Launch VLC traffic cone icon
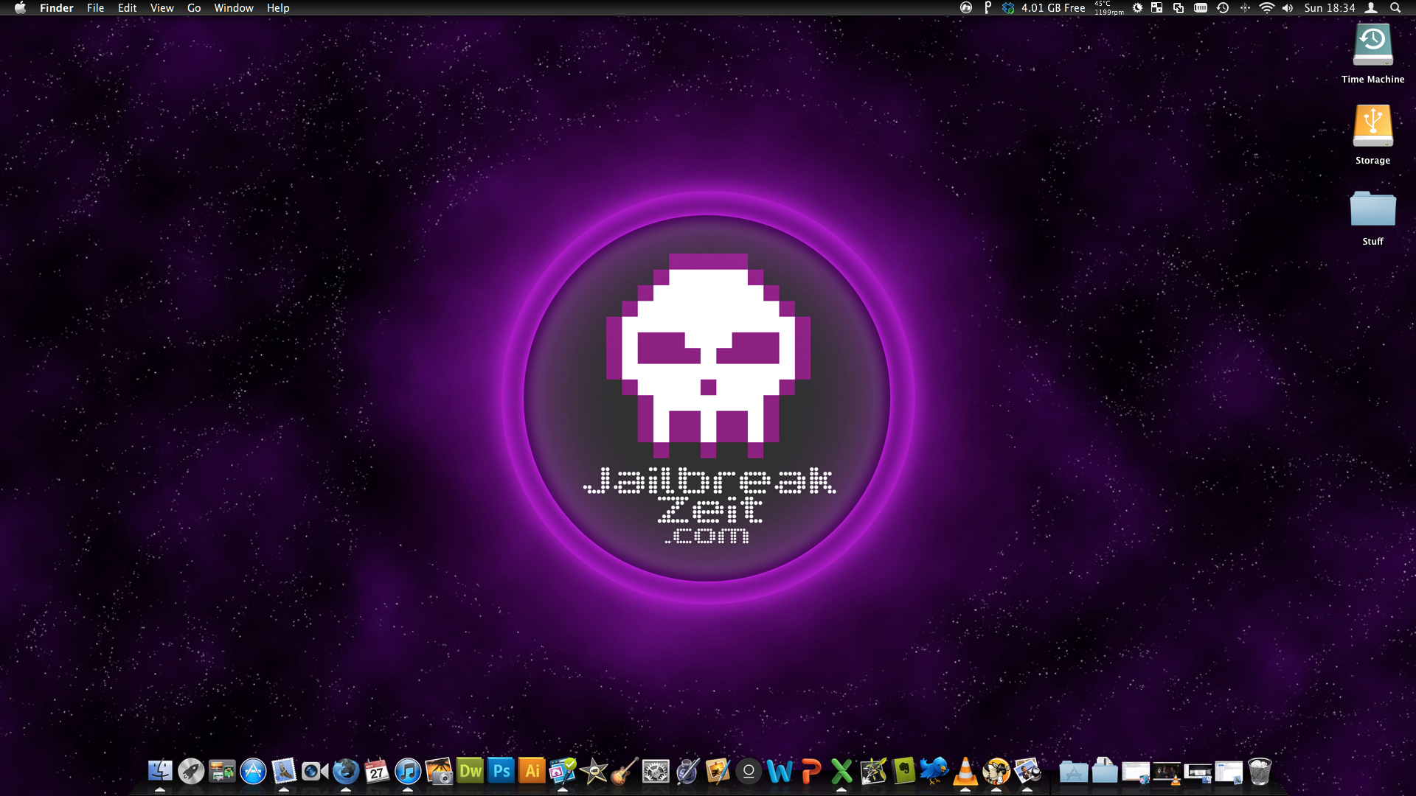 coord(965,772)
